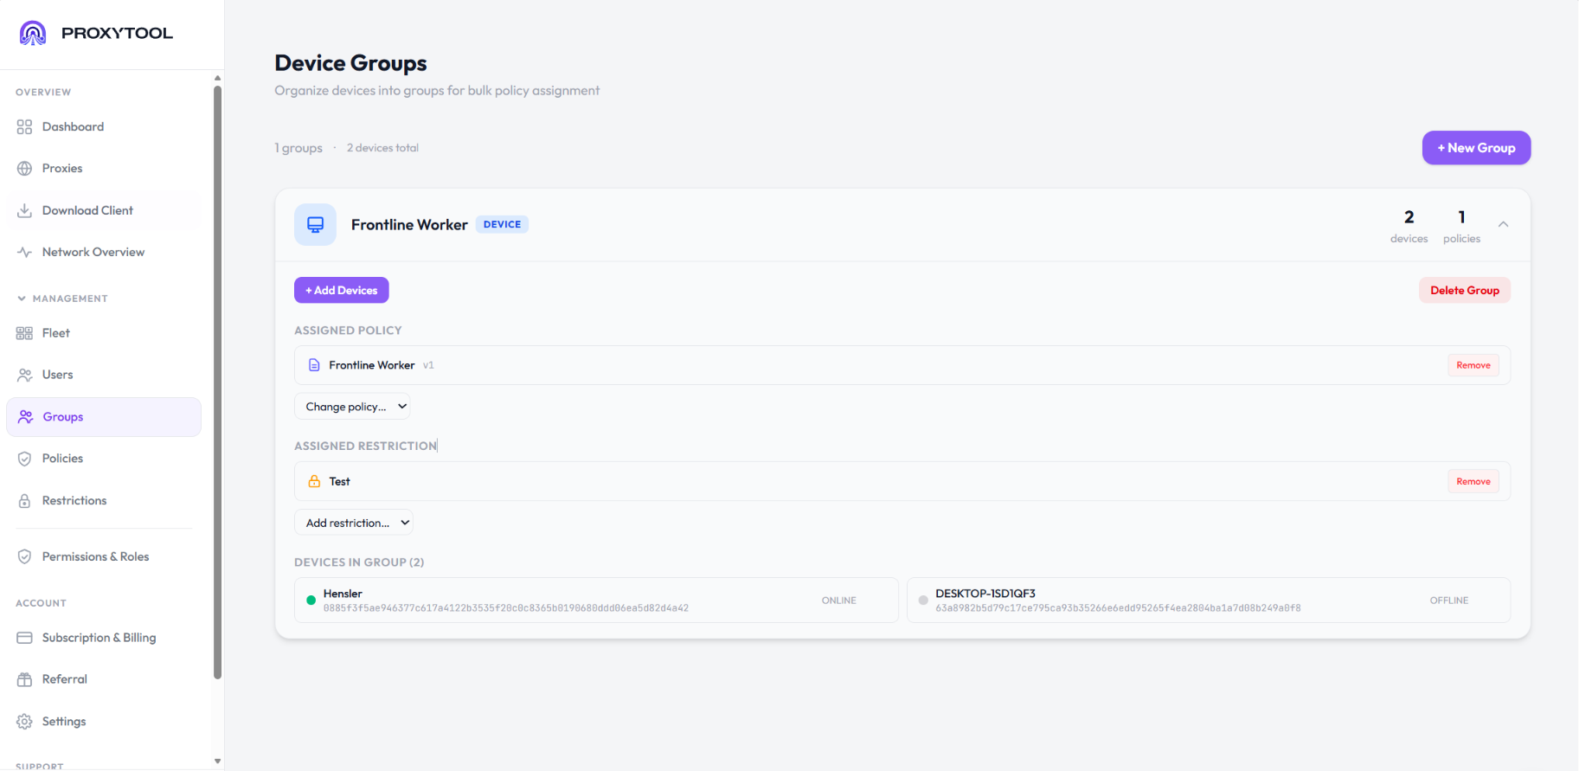Open Download Client in sidebar
This screenshot has width=1579, height=771.
[104, 210]
